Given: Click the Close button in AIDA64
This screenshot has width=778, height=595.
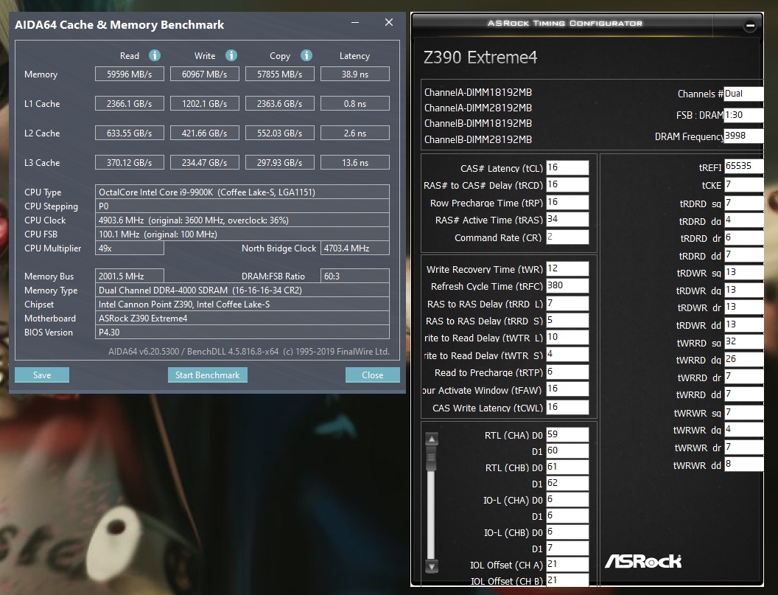Looking at the screenshot, I should point(373,375).
